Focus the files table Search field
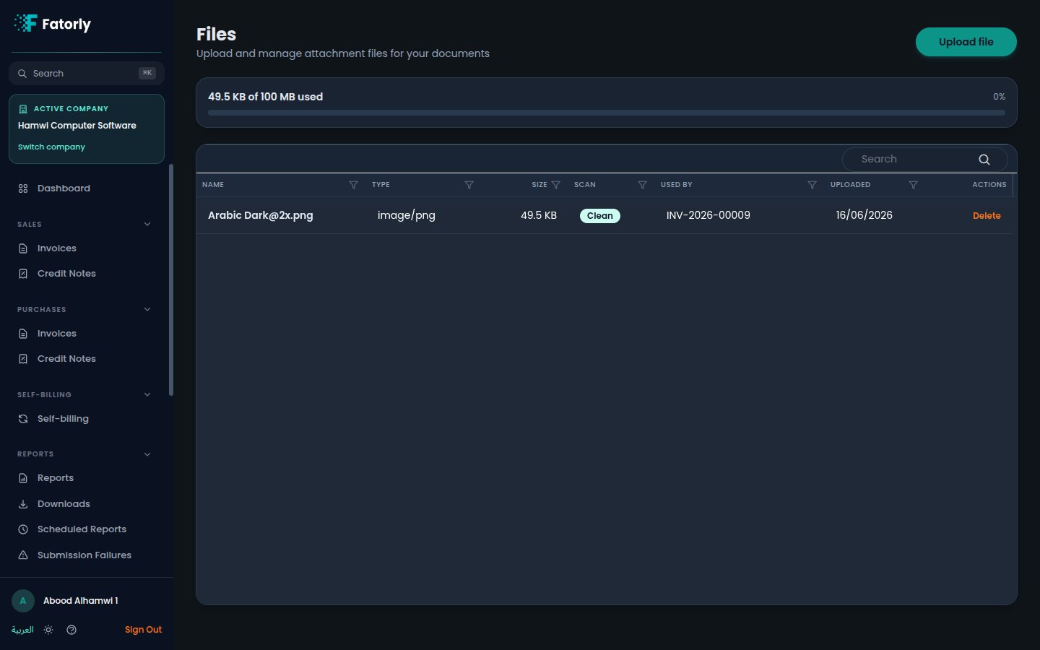1040x650 pixels. pyautogui.click(x=924, y=160)
